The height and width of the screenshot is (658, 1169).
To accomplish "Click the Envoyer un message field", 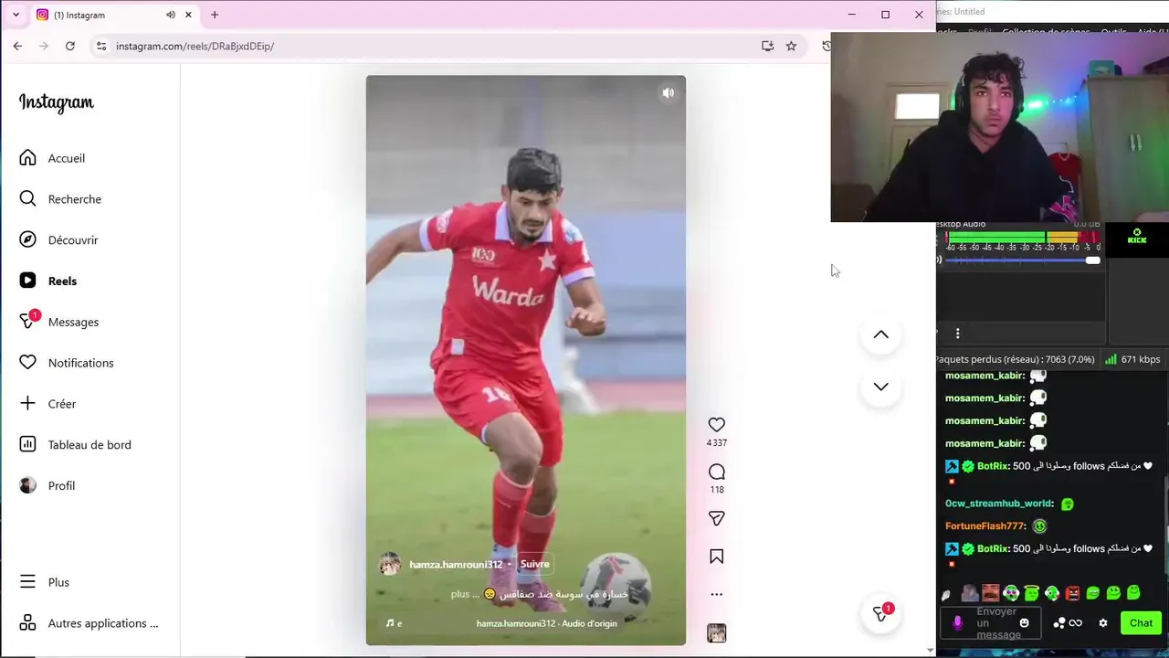I will pyautogui.click(x=991, y=623).
